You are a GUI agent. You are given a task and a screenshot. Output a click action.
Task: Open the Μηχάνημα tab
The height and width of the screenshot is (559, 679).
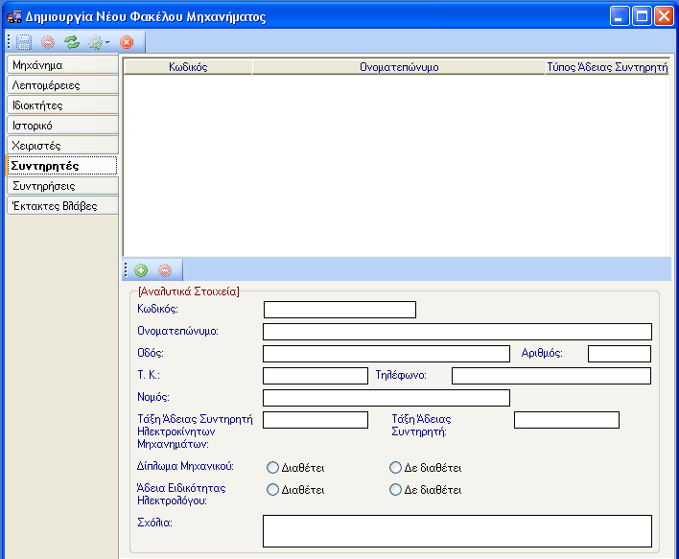pyautogui.click(x=62, y=65)
